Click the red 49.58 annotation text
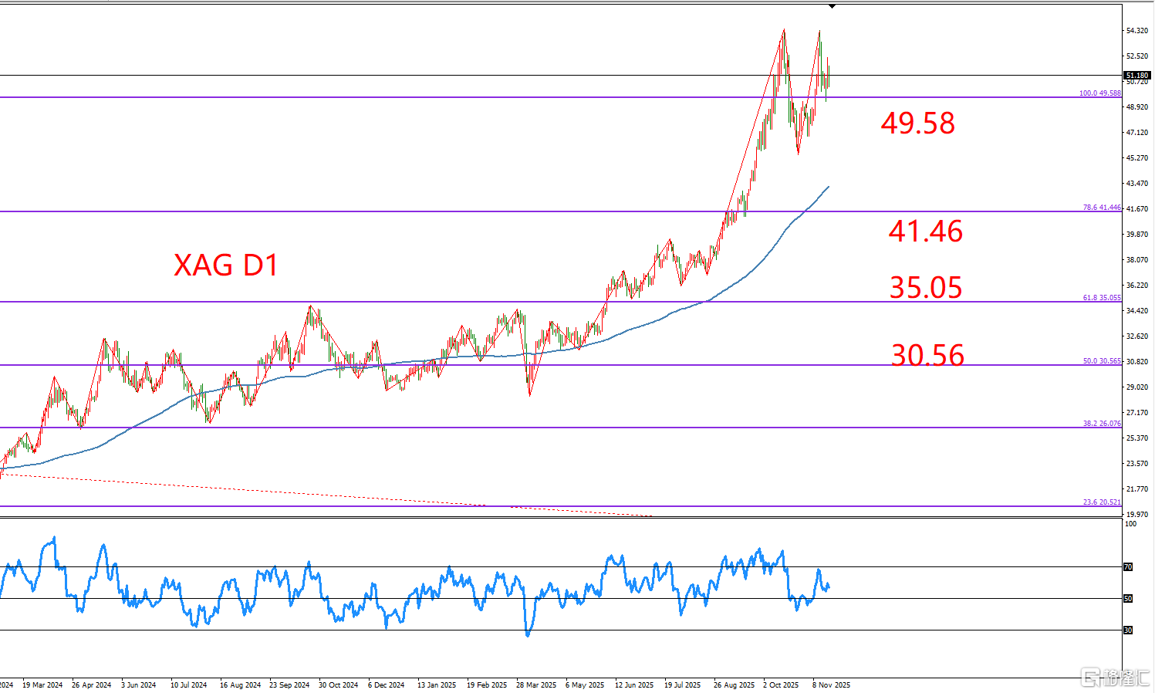Image resolution: width=1155 pixels, height=693 pixels. pyautogui.click(x=917, y=123)
